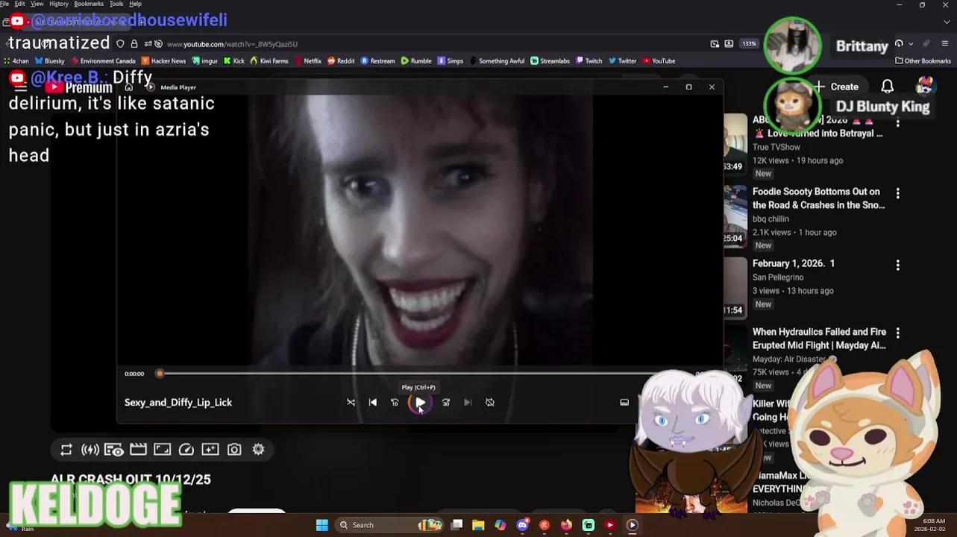Open Media Player taskbar icon
Image resolution: width=957 pixels, height=537 pixels.
pos(632,525)
